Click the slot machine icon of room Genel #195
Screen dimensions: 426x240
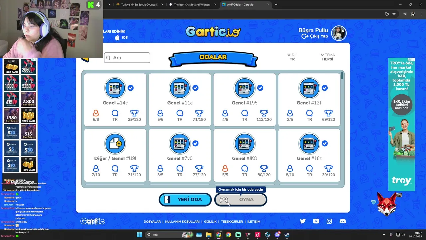244,88
